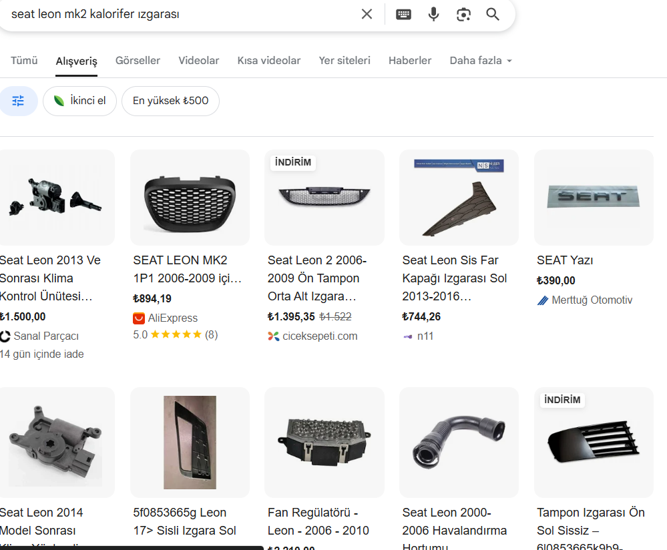The width and height of the screenshot is (667, 550).
Task: Click the struck-through ₺1.522 original price
Action: (336, 317)
